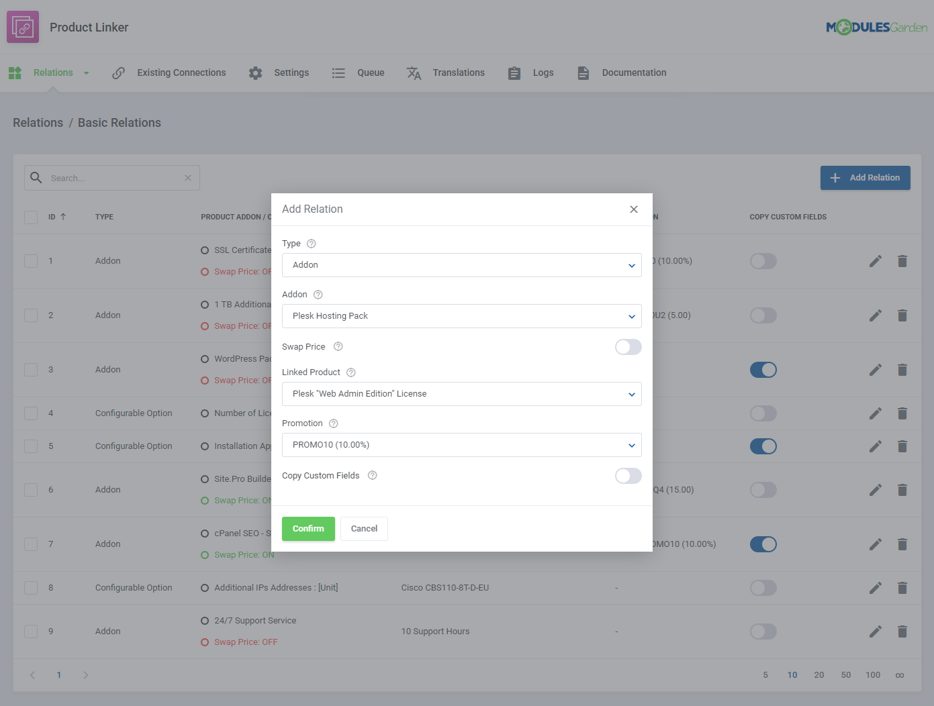Expand the Relations navigation chevron
This screenshot has width=934, height=706.
[85, 72]
